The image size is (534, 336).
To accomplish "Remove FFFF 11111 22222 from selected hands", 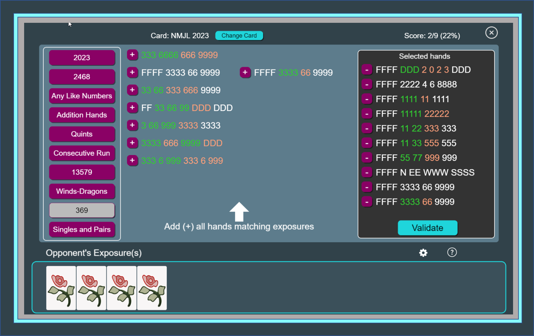I will (367, 114).
